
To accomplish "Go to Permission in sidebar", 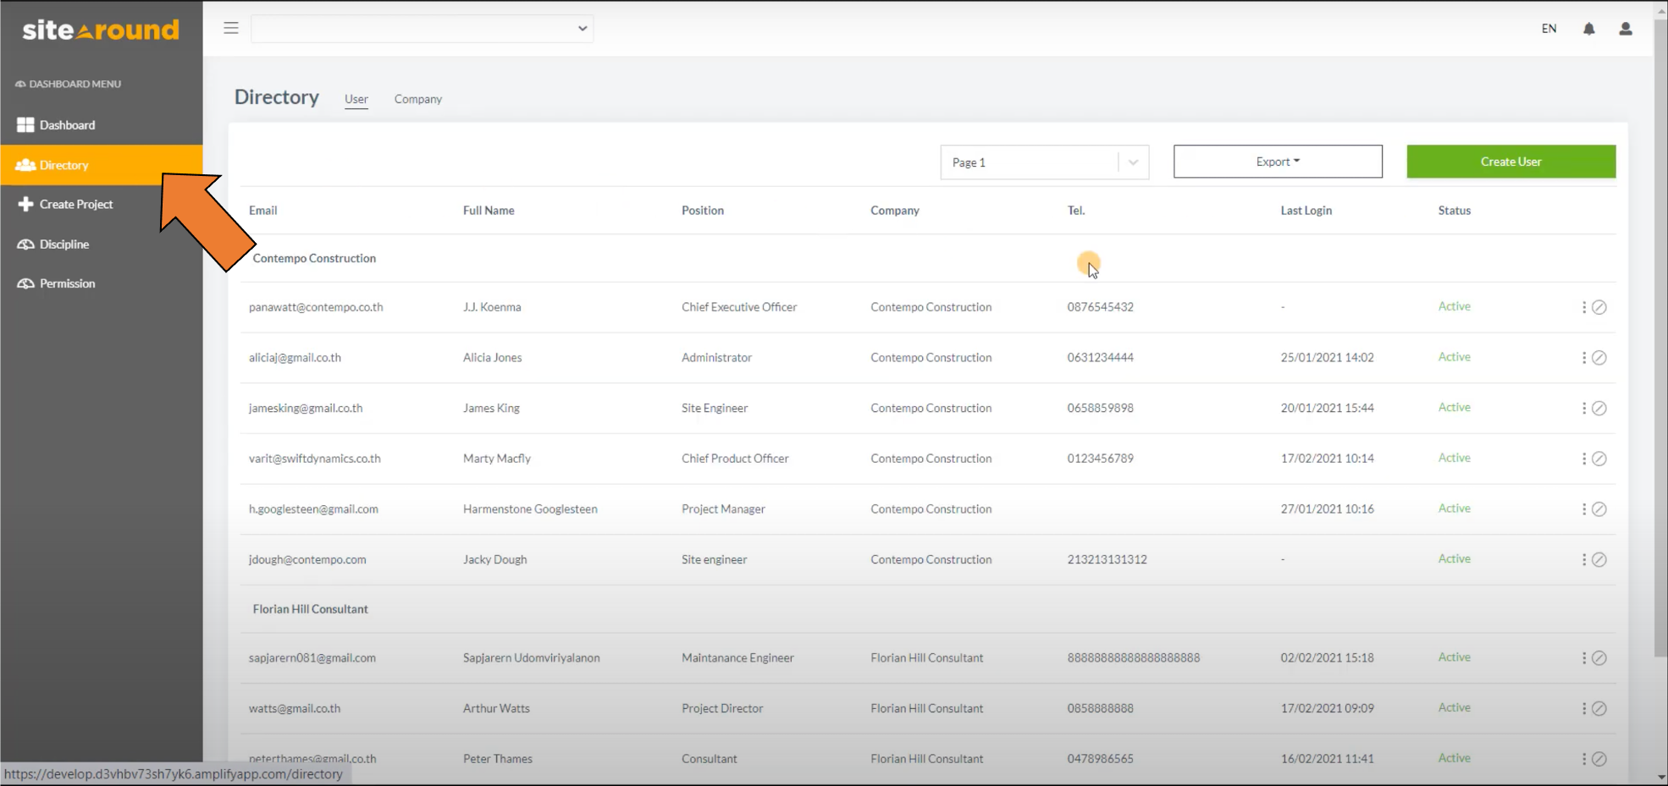I will [x=67, y=283].
